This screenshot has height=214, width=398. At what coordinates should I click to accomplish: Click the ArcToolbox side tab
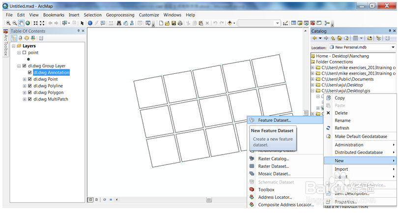(x=5, y=43)
